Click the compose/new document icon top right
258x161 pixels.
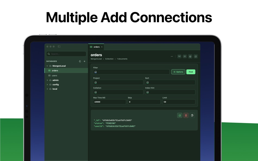point(196,56)
